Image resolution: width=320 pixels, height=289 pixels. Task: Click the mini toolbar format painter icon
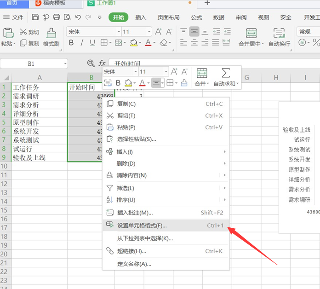184,83
